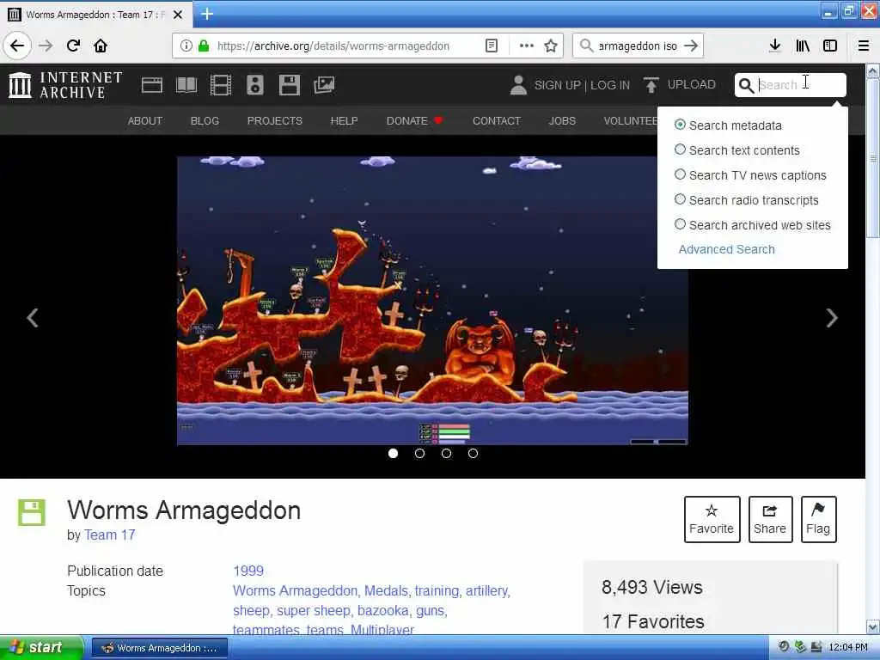Open the Video film strip icon
880x660 pixels.
(x=221, y=85)
